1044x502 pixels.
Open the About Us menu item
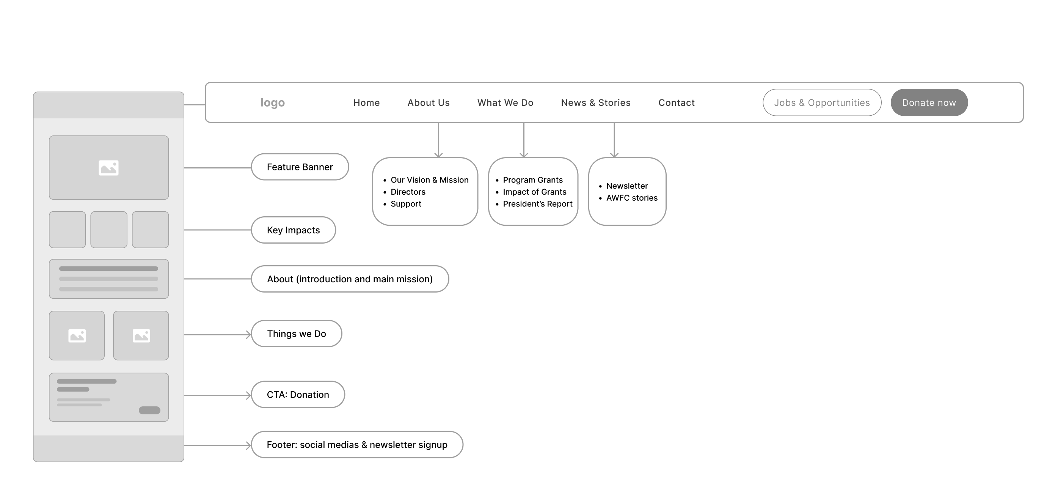[x=429, y=102]
